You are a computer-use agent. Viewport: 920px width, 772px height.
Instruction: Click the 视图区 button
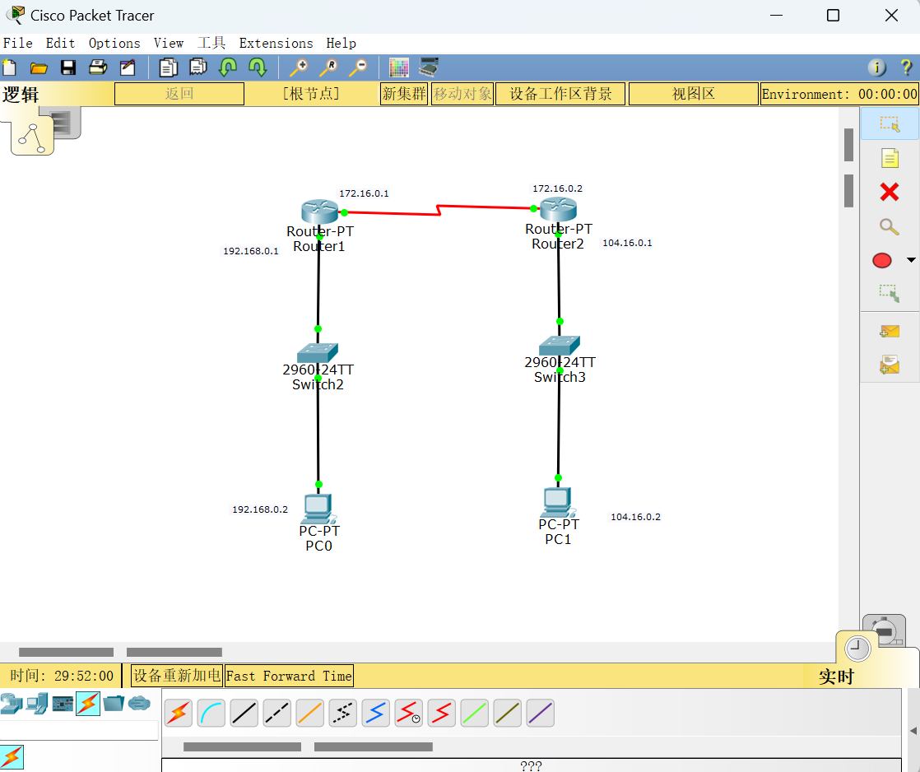coord(694,94)
